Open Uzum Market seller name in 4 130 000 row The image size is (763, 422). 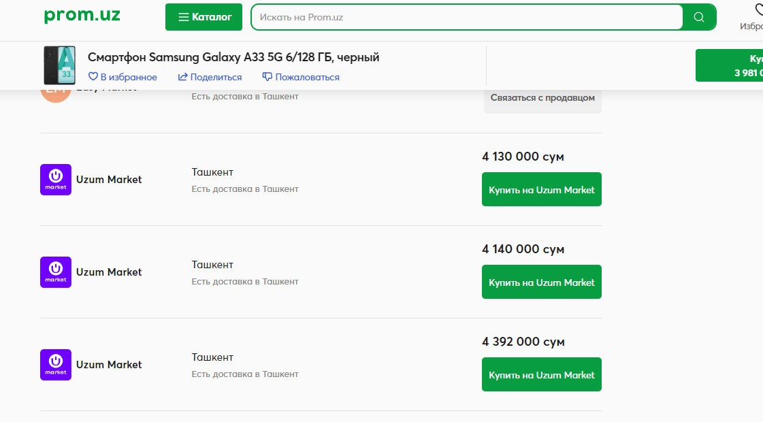point(109,180)
